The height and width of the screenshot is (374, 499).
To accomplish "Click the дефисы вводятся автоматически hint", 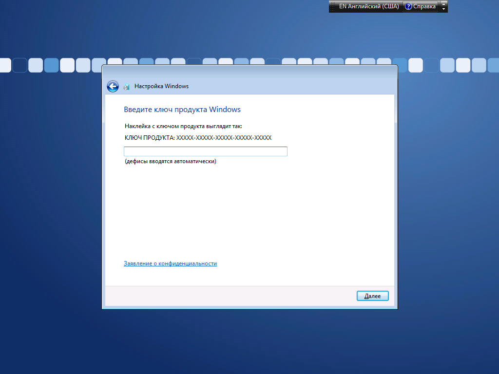I will point(170,161).
